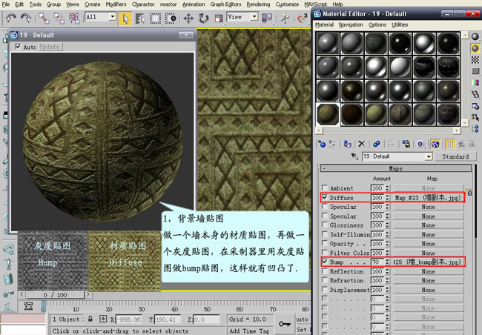Disable the Bump map checkbox
Viewport: 482px width, 335px height.
(325, 262)
